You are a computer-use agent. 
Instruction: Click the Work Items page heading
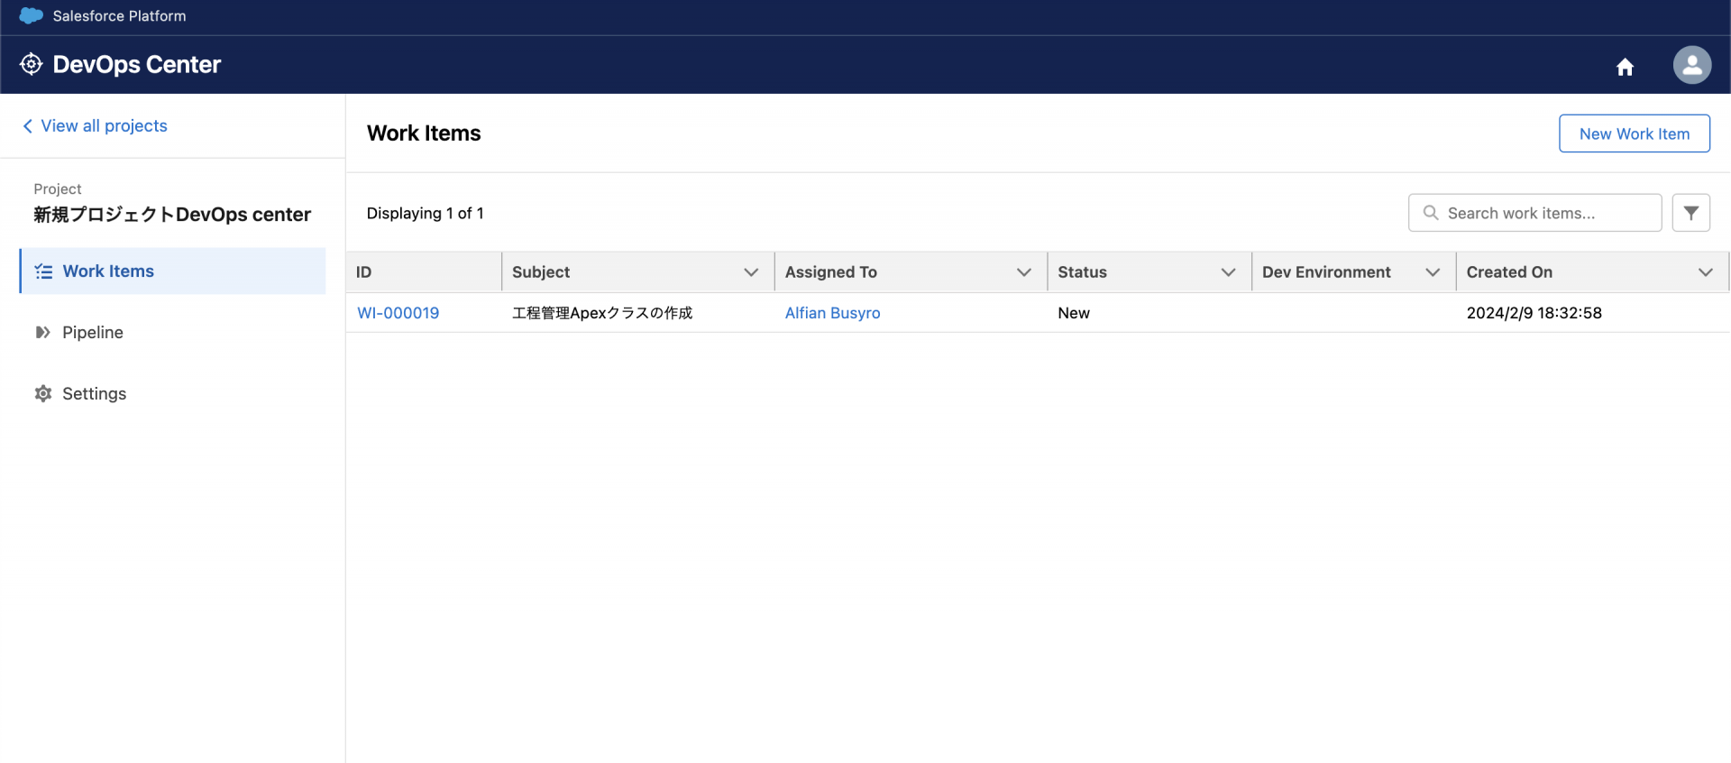(x=424, y=133)
